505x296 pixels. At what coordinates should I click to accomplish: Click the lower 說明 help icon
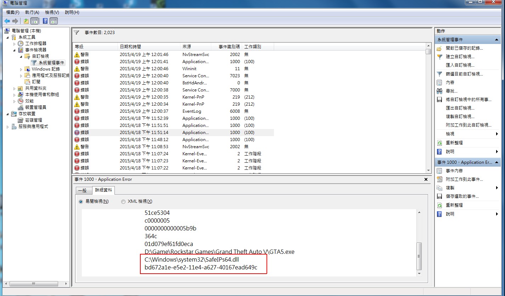click(x=439, y=214)
